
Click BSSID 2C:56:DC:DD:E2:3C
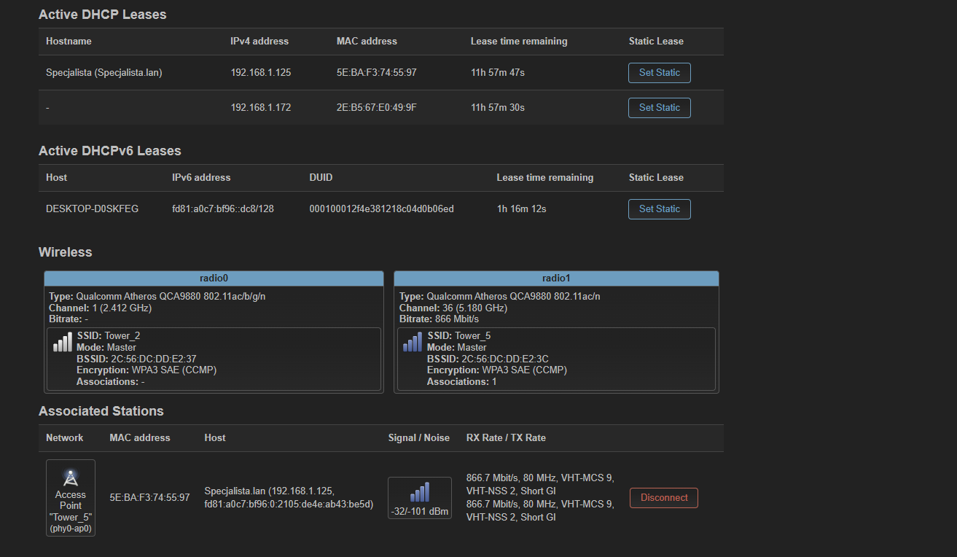click(488, 359)
